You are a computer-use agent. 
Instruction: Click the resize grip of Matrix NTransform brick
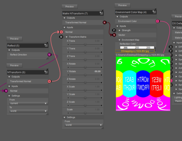pyautogui.click(x=103, y=128)
